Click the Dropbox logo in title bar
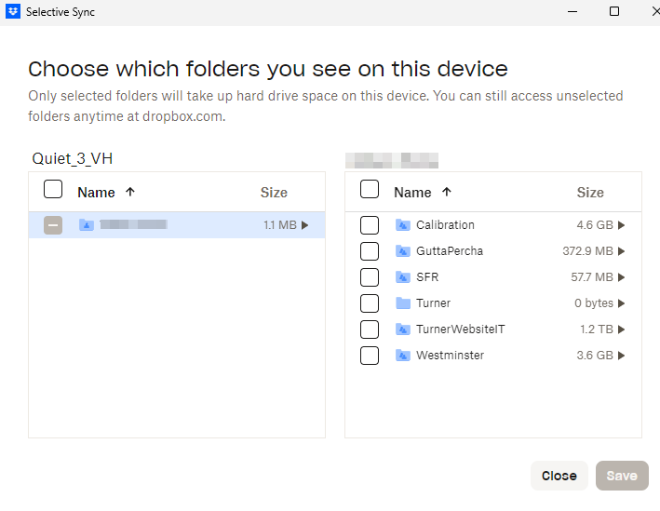The image size is (660, 511). coord(12,12)
